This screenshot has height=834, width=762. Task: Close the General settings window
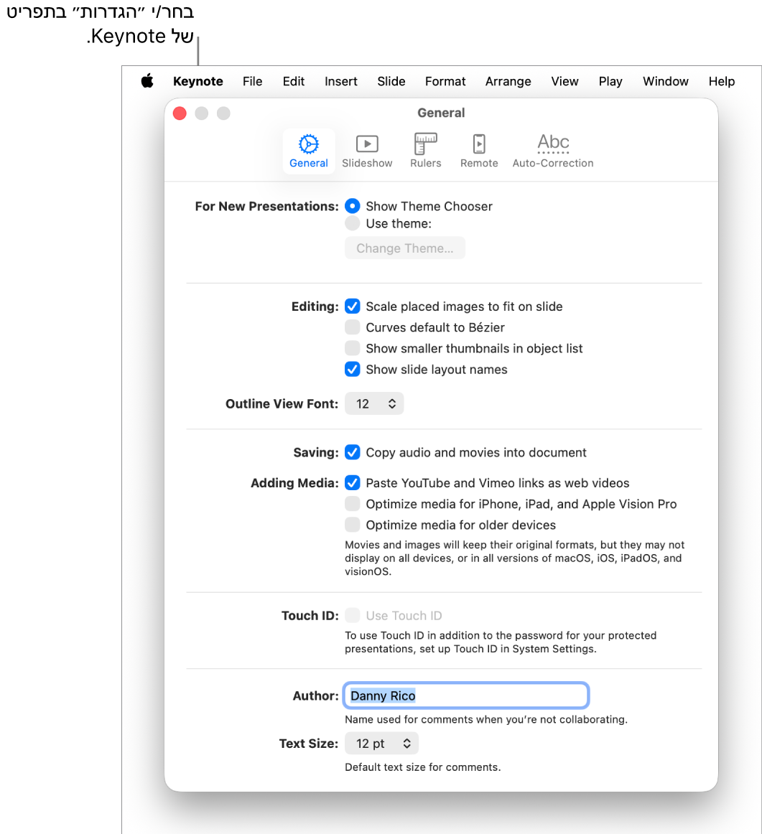(180, 113)
